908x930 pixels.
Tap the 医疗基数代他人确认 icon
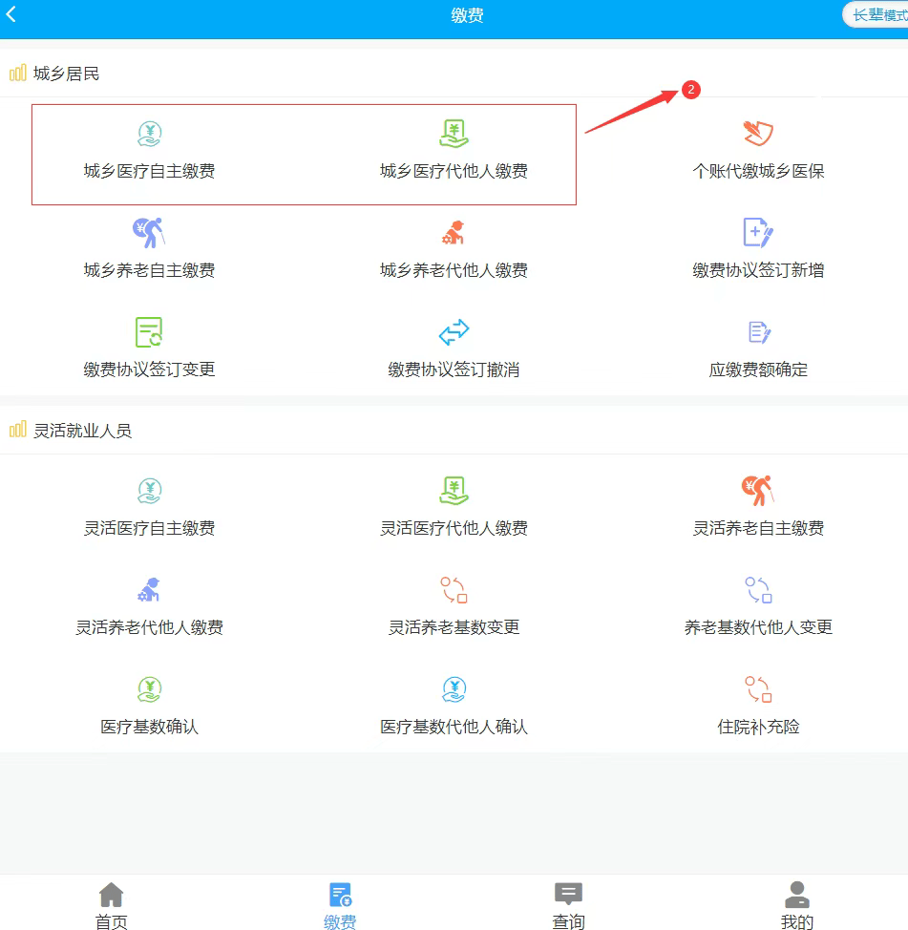coord(454,689)
